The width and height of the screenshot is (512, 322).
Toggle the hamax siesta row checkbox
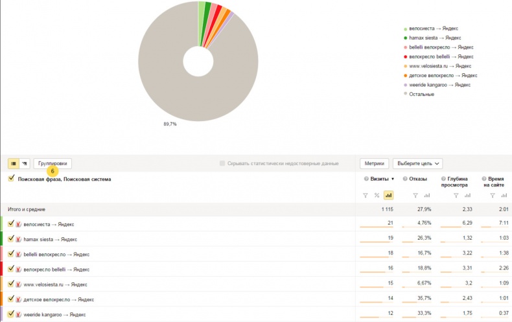point(12,238)
